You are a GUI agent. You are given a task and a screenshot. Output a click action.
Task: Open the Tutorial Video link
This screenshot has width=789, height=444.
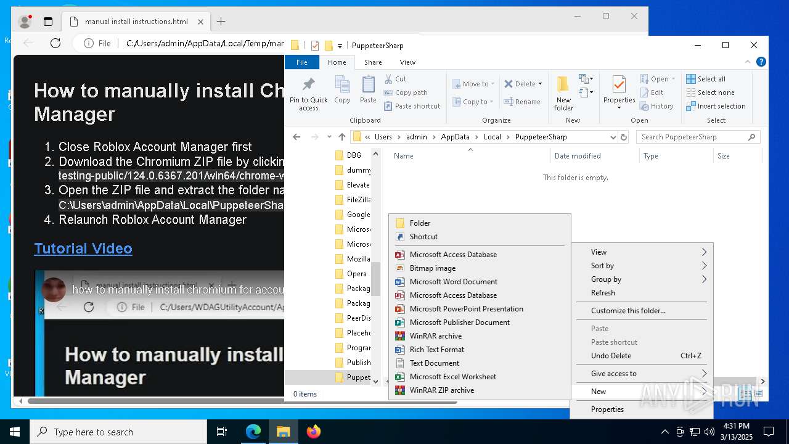[x=83, y=249]
